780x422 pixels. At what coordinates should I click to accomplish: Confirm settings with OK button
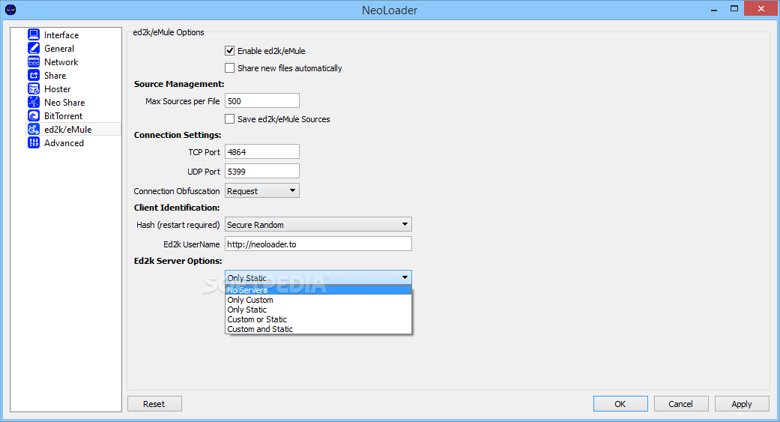point(620,403)
